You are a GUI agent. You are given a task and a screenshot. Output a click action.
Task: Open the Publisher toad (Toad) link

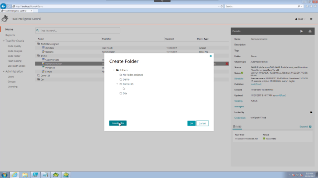pos(256,84)
